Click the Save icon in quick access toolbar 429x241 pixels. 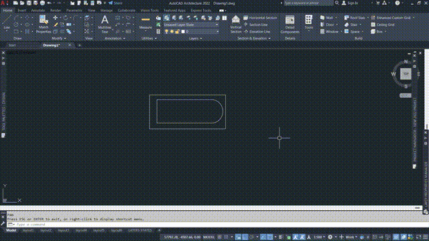click(29, 3)
